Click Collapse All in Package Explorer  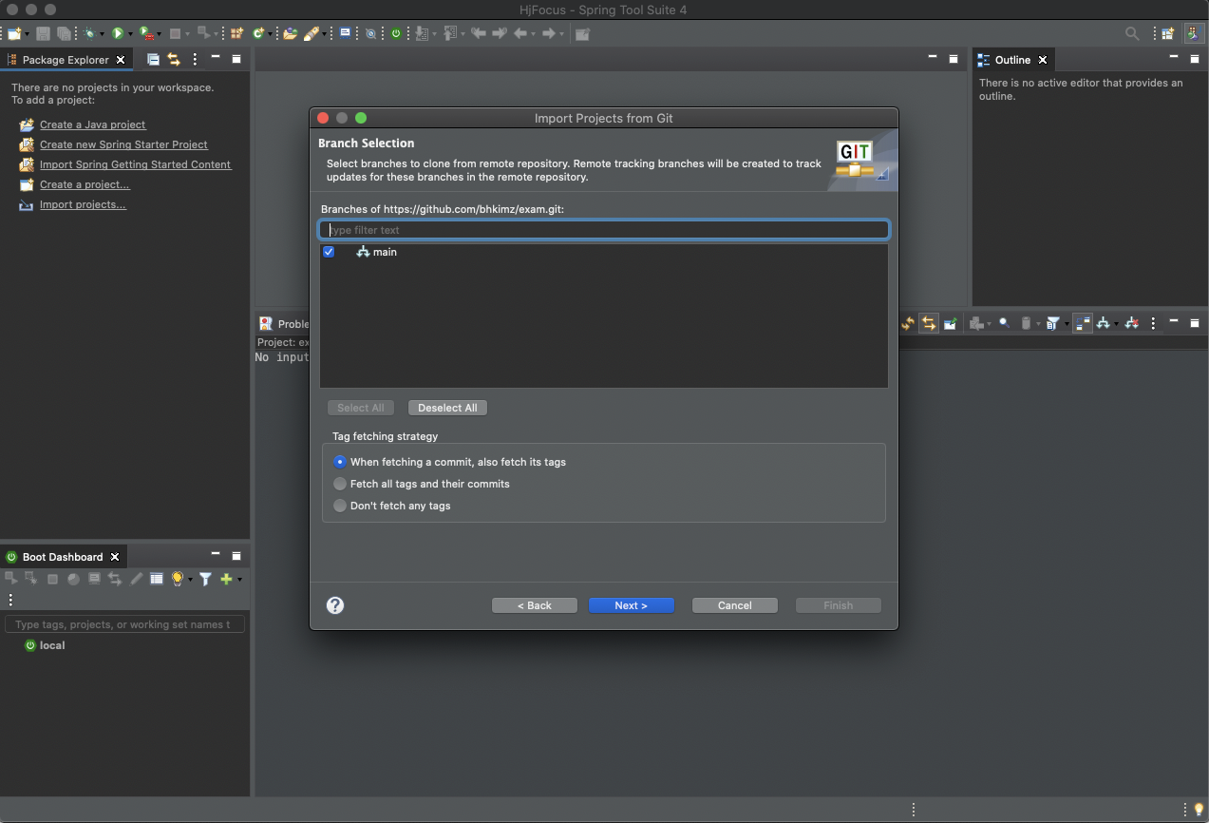coord(153,59)
